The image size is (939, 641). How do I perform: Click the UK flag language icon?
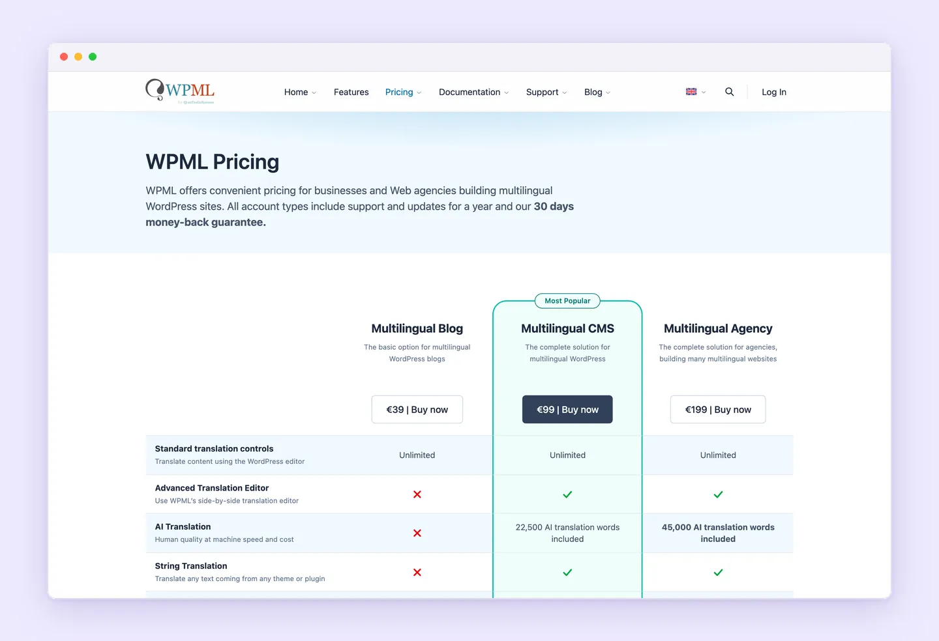[691, 92]
